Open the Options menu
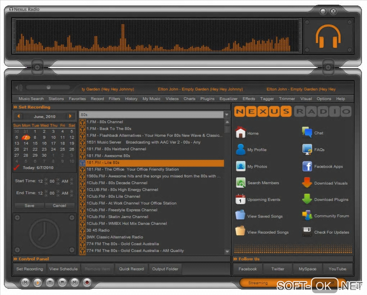 pyautogui.click(x=324, y=99)
